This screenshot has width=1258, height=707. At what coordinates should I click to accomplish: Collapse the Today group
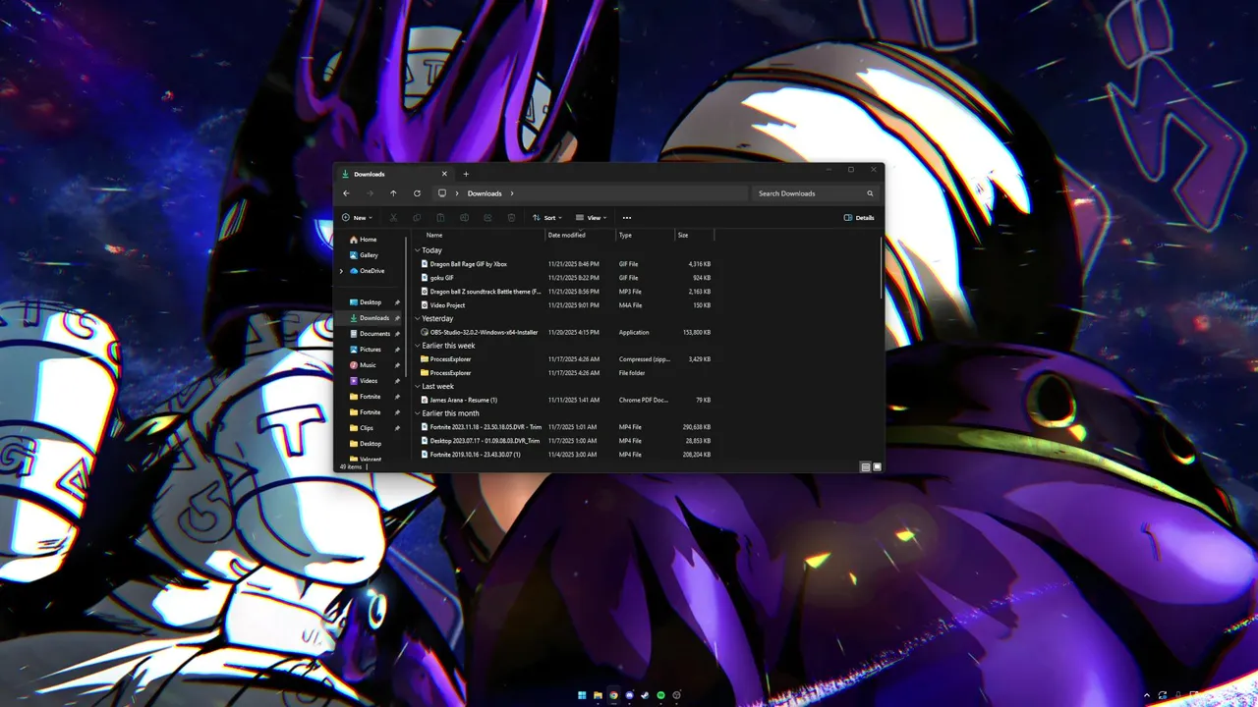coord(418,250)
